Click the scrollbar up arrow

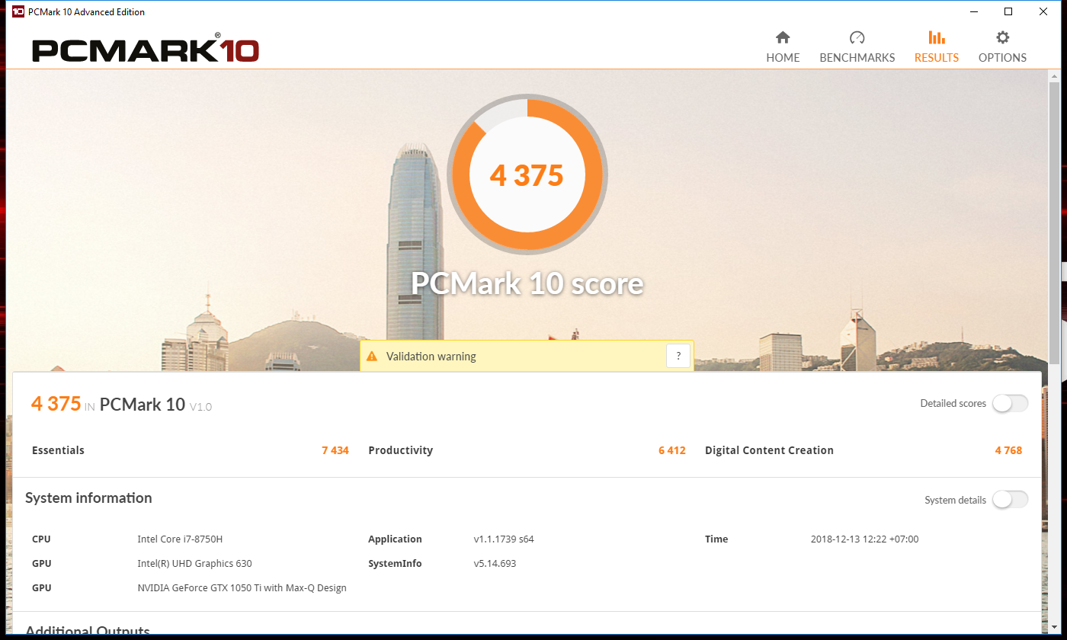coord(1055,76)
